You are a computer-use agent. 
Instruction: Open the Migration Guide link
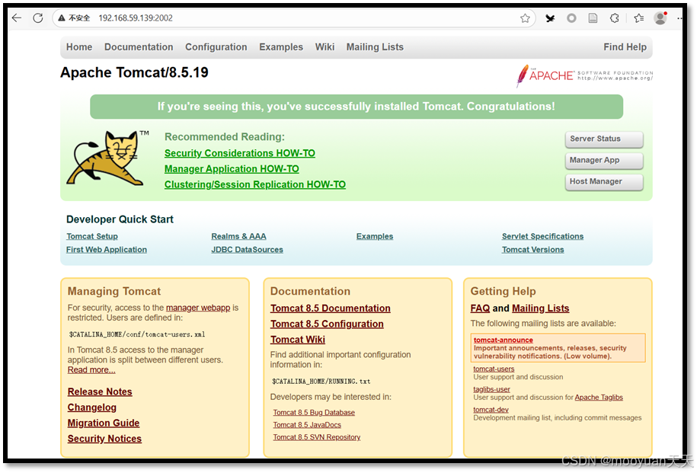[x=104, y=423]
